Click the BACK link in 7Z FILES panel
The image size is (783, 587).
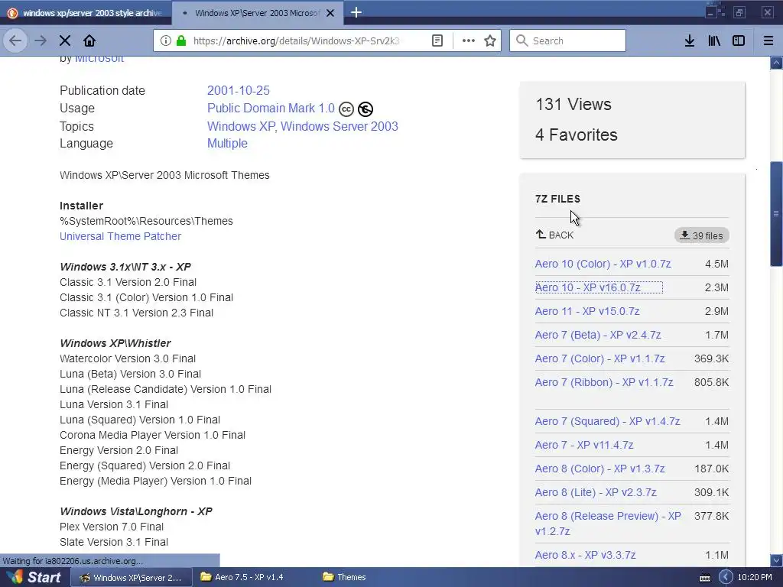pos(555,235)
